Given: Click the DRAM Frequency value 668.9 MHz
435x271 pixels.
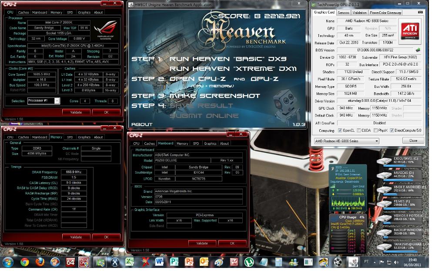Looking at the screenshot, I should 74,172.
